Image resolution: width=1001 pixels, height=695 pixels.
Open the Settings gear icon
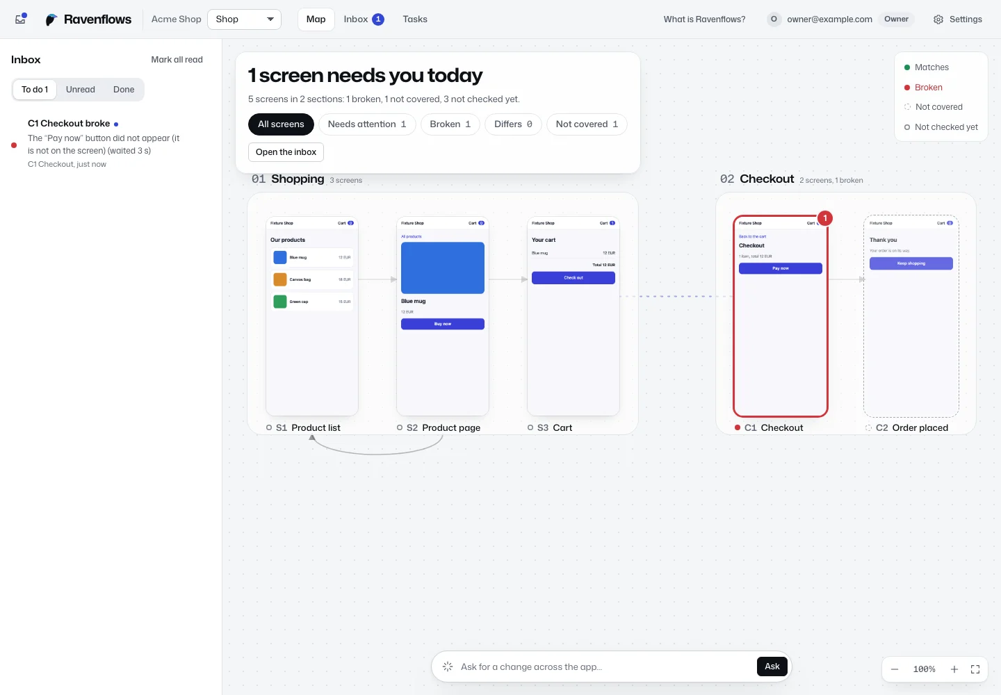pyautogui.click(x=938, y=19)
